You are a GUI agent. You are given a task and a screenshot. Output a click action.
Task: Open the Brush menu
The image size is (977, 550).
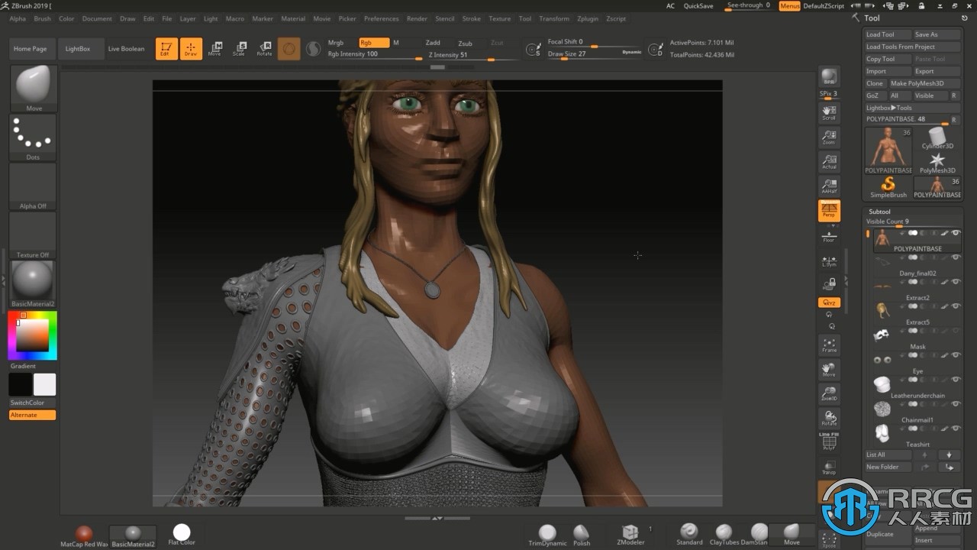(x=43, y=18)
